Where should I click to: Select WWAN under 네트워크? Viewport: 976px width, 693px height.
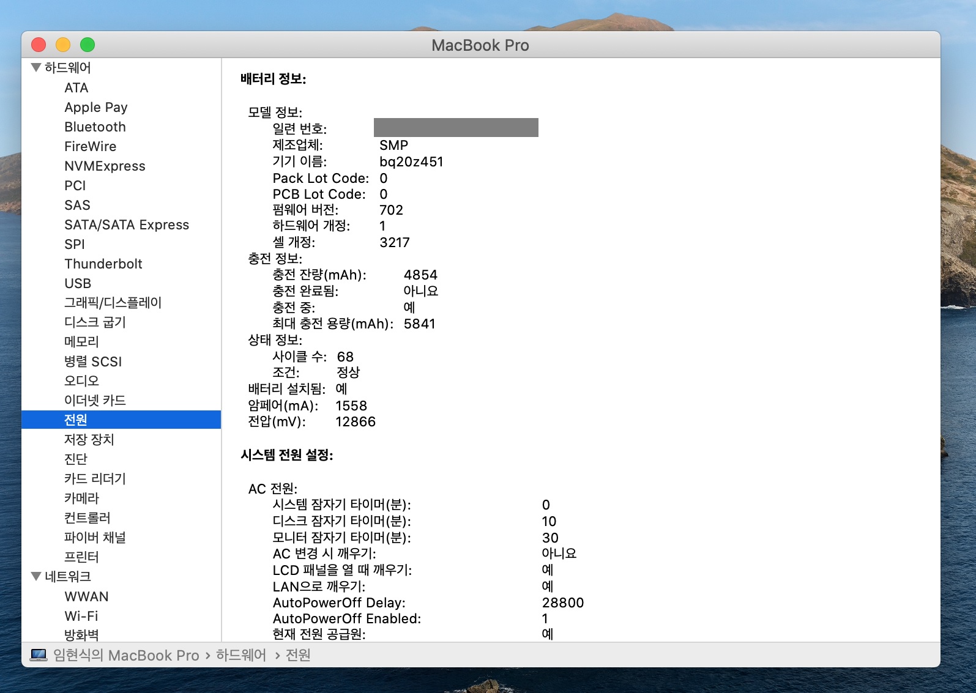coord(86,596)
